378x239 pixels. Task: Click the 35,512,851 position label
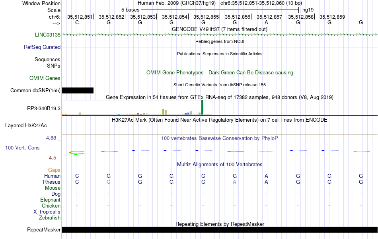coord(80,17)
